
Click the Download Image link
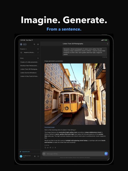tap(49, 127)
